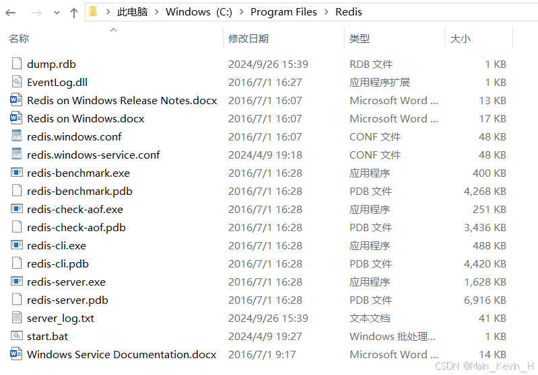Select the file name dump.rdb
This screenshot has height=375, width=538.
coord(51,65)
